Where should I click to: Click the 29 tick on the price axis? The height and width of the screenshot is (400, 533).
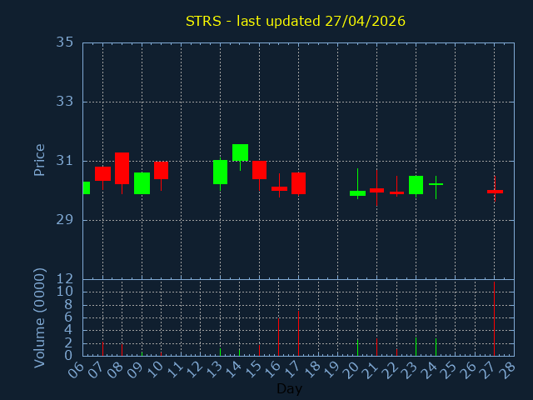(x=66, y=220)
